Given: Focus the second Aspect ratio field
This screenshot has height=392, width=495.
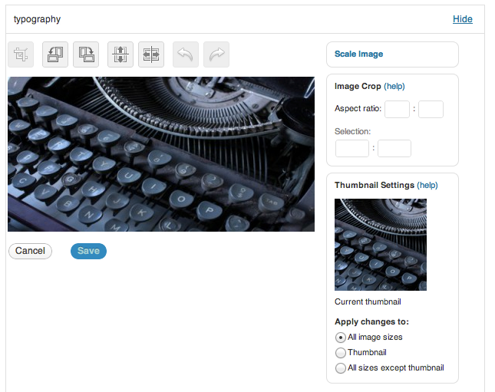Looking at the screenshot, I should [x=431, y=109].
